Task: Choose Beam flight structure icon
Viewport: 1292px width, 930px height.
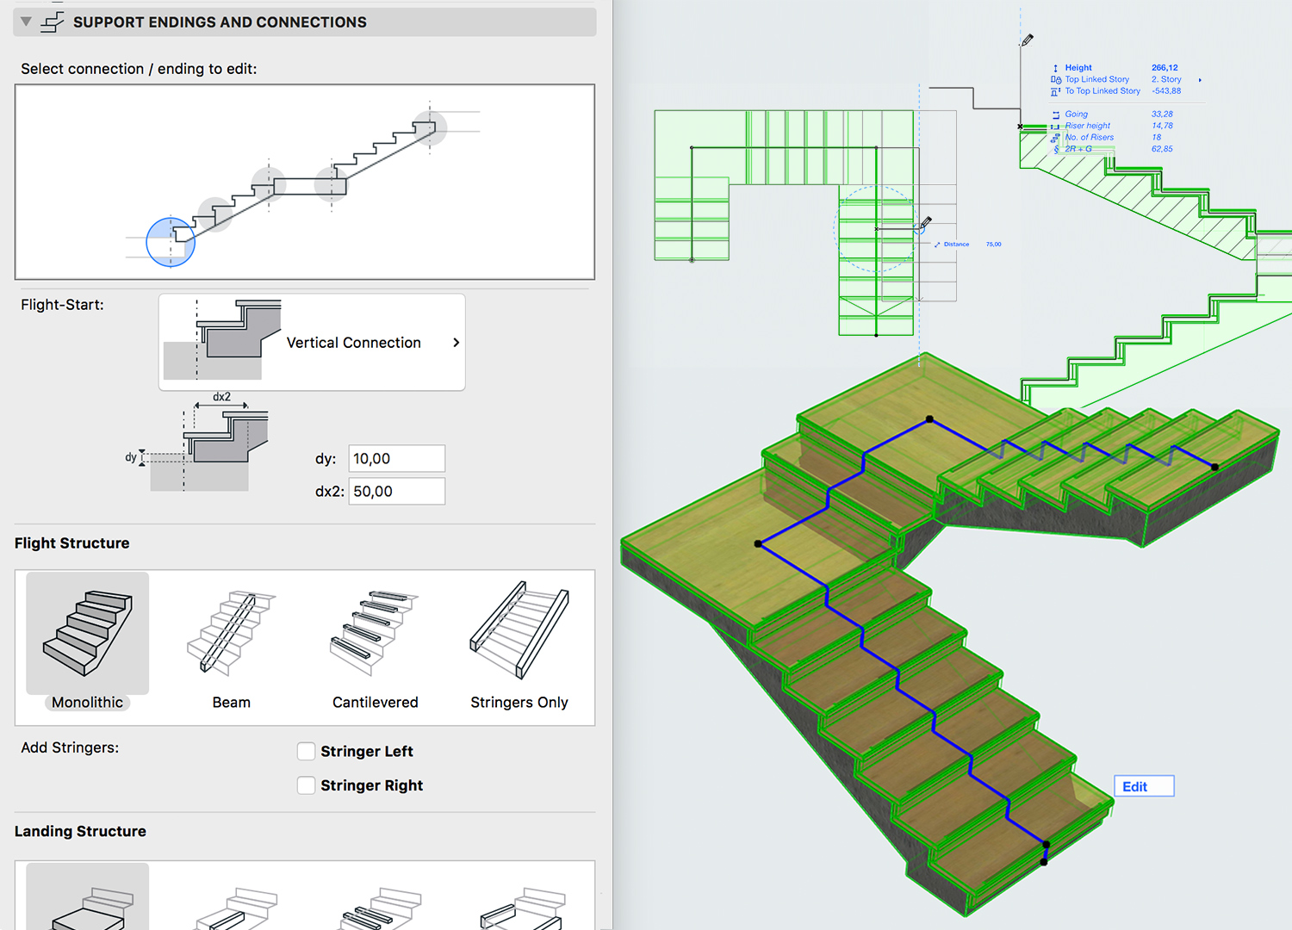Action: pos(231,633)
